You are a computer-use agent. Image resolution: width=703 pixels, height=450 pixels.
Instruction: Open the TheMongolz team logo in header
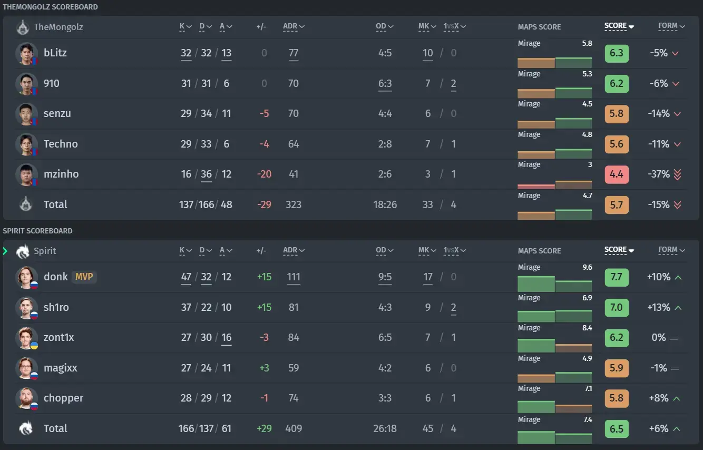pyautogui.click(x=23, y=27)
